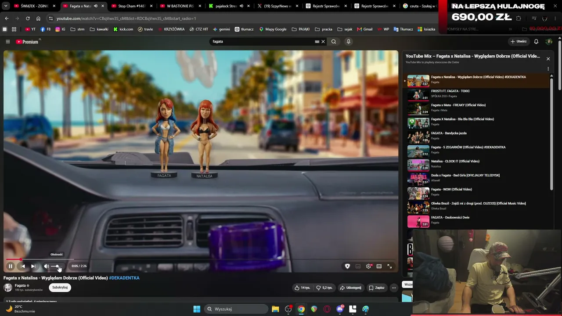Viewport: 562px width, 316px height.
Task: Play FROSTI FT. FAGATA - TOXIC from the mix
Action: (477, 95)
